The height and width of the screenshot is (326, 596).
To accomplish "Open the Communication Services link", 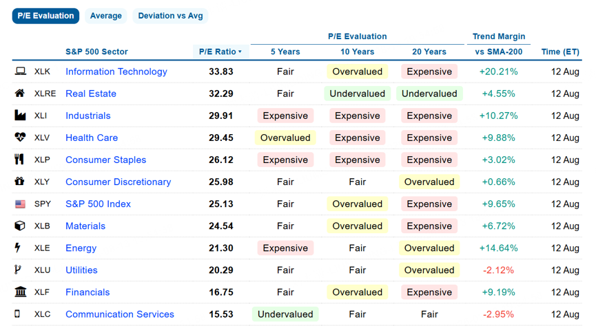I will (120, 314).
